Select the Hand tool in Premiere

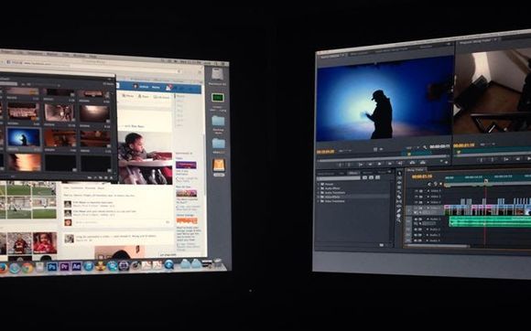[x=399, y=216]
